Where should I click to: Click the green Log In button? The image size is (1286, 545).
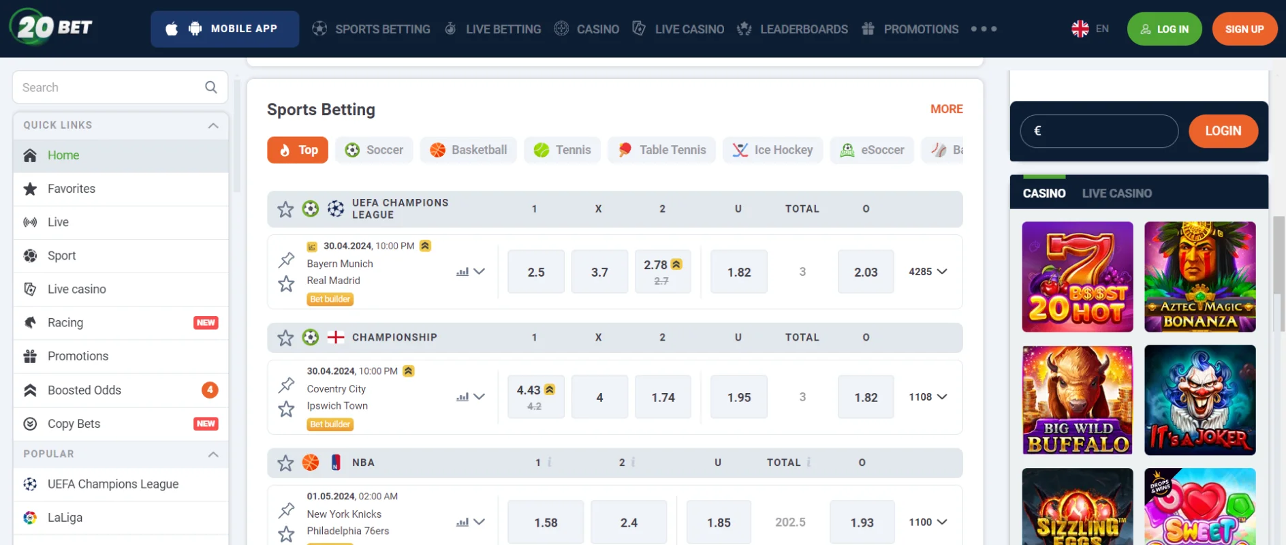[1165, 29]
